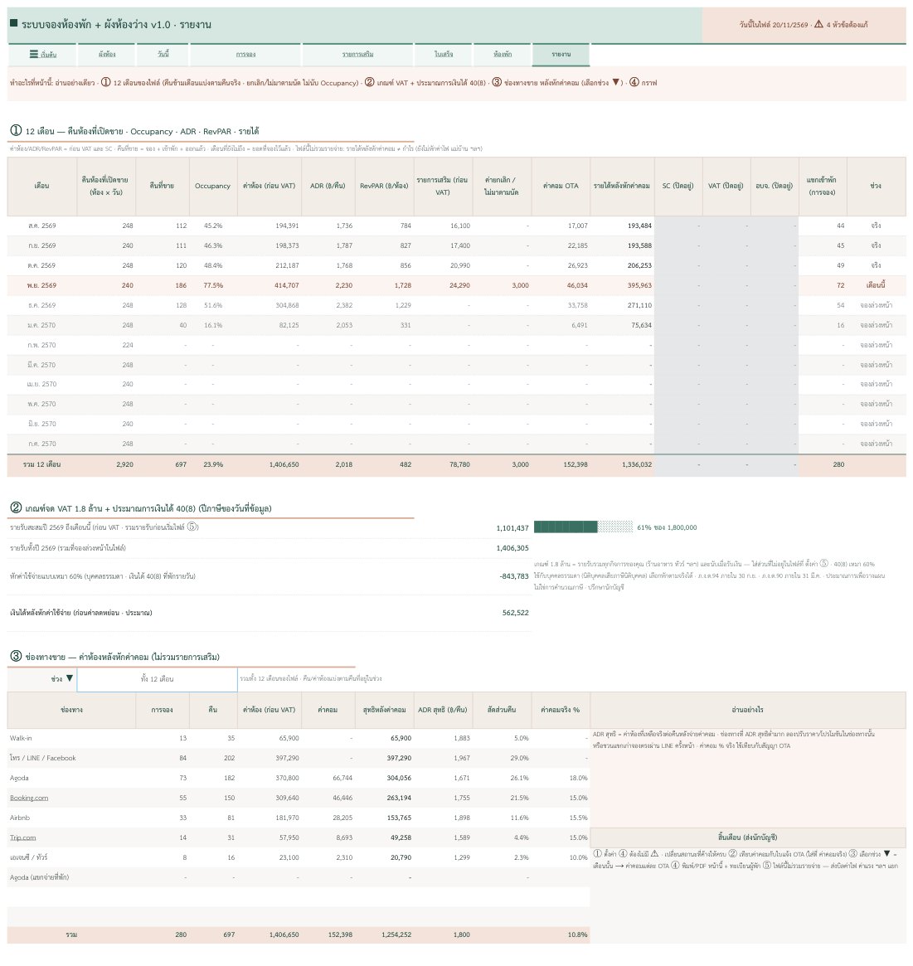Image resolution: width=913 pixels, height=966 pixels.
Task: Open the Trip.com link
Action: [22, 837]
